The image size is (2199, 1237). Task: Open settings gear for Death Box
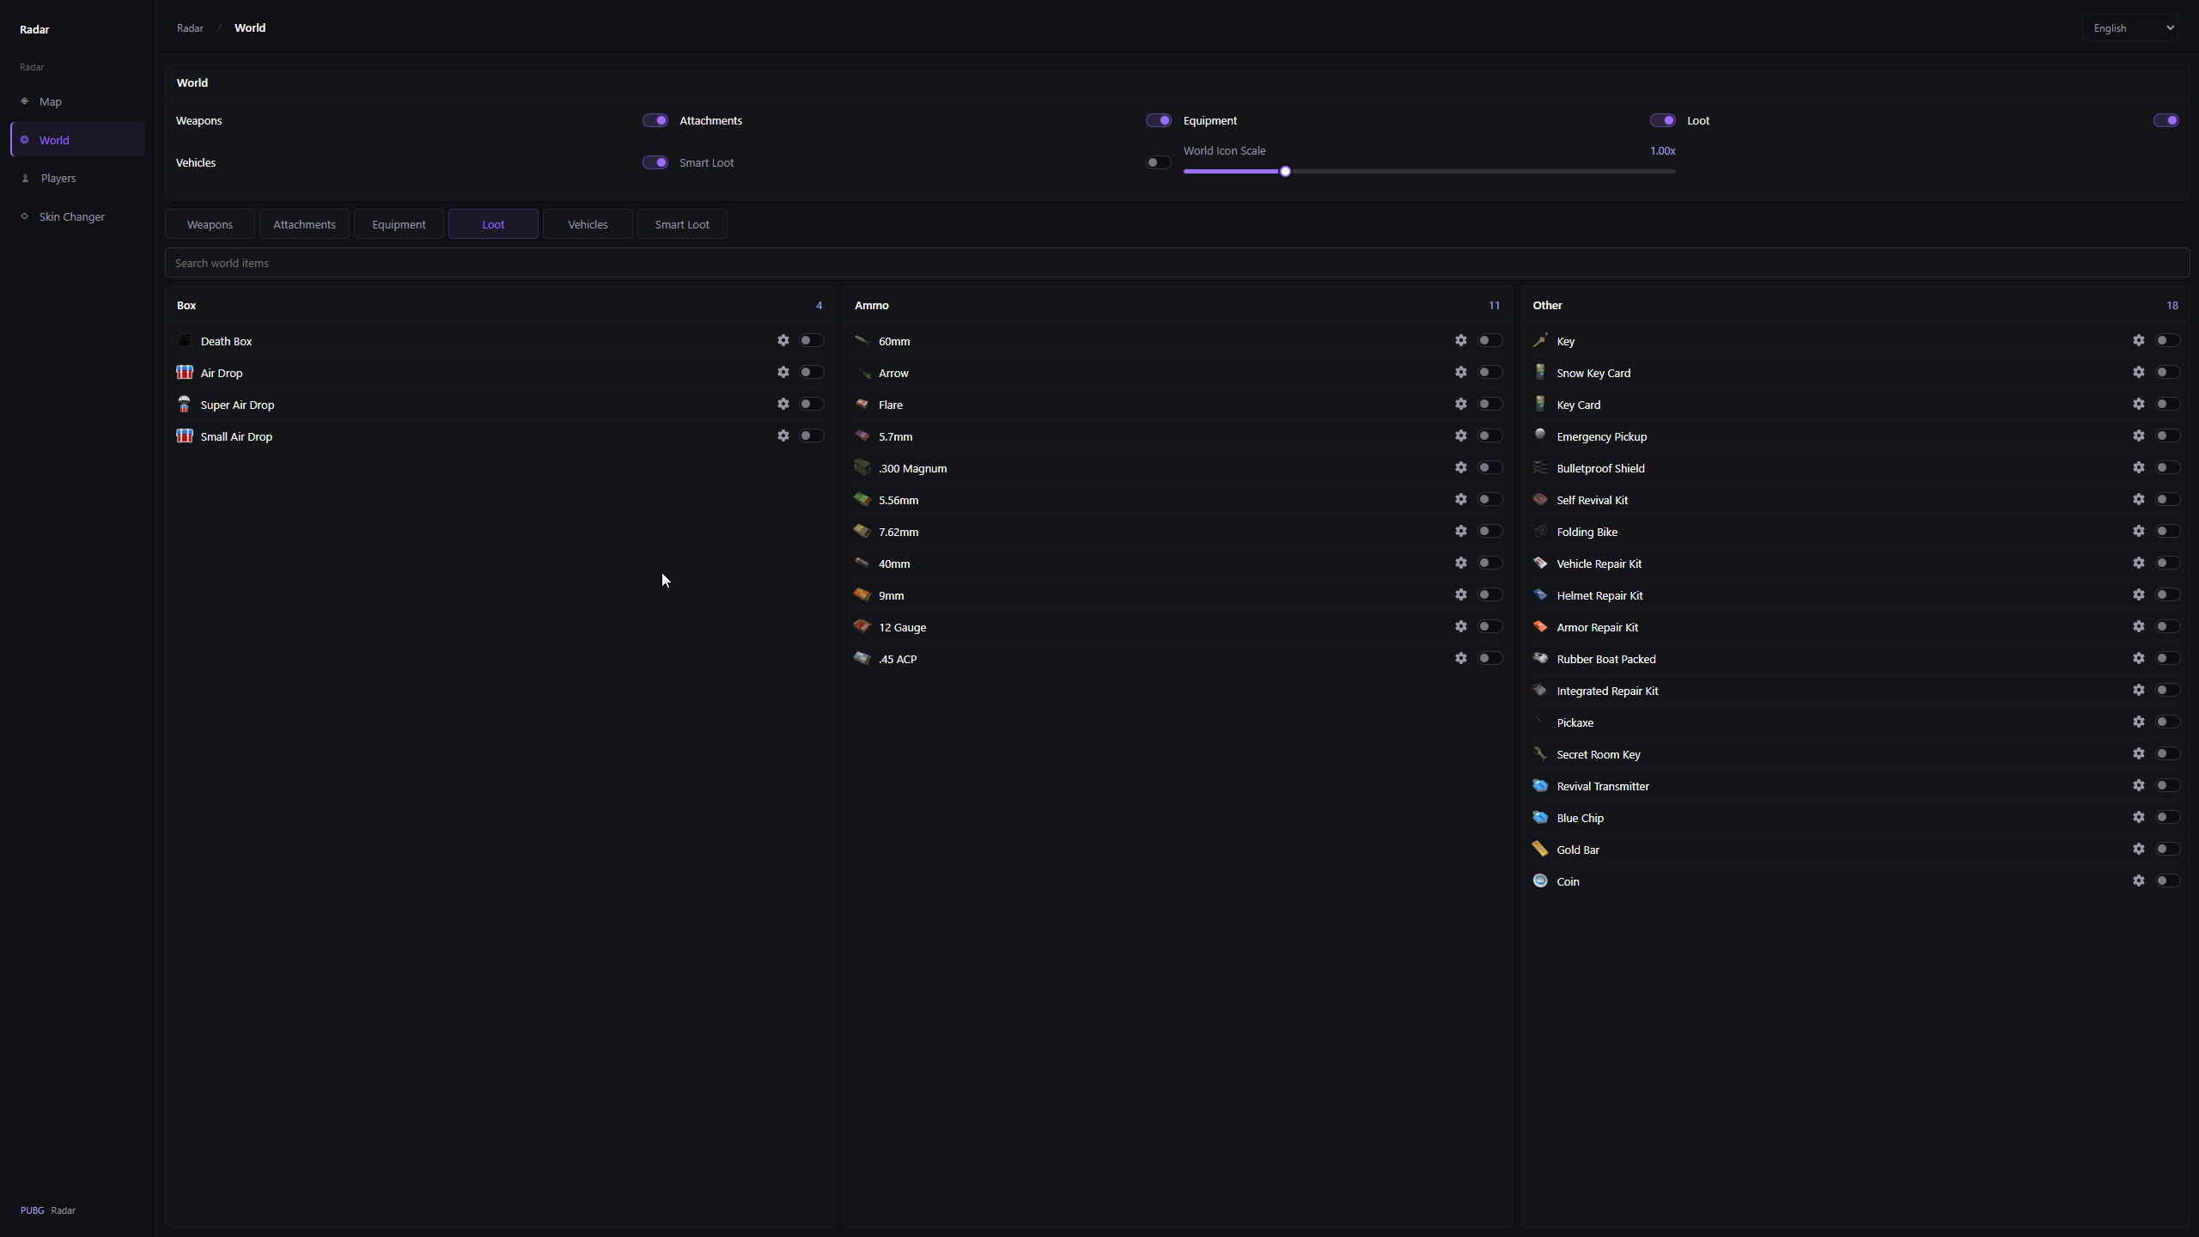coord(783,340)
